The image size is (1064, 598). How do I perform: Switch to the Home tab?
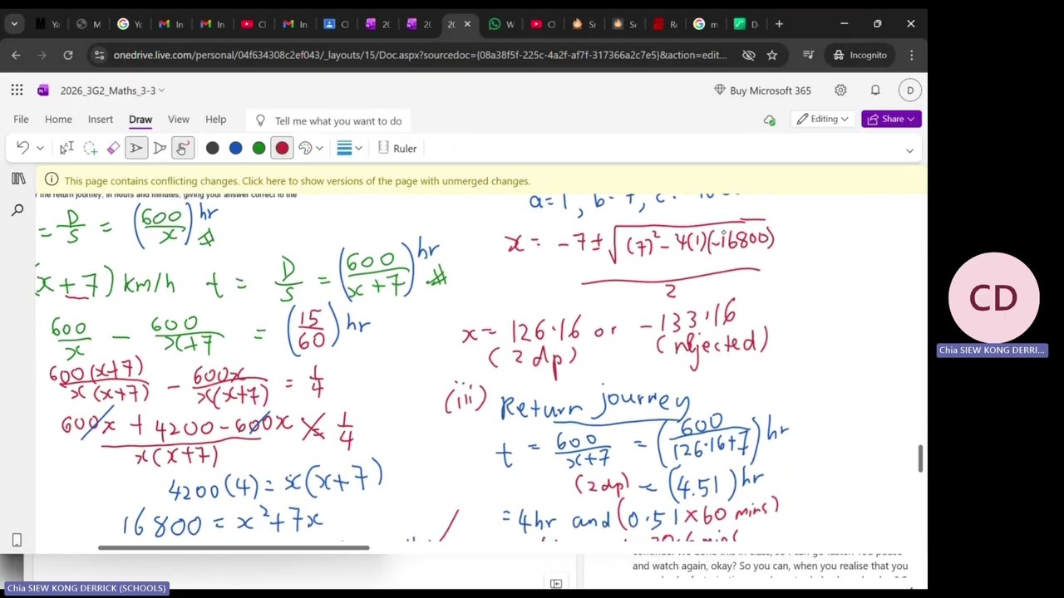point(58,120)
